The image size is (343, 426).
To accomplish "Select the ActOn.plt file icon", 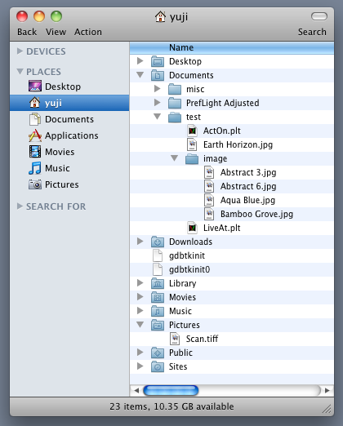I will point(192,131).
